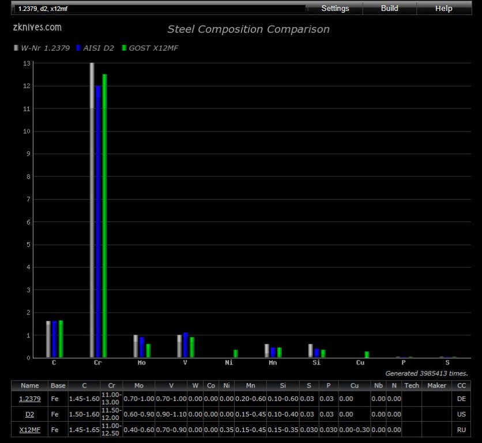Click the blue D2 chromium bar

[x=98, y=221]
